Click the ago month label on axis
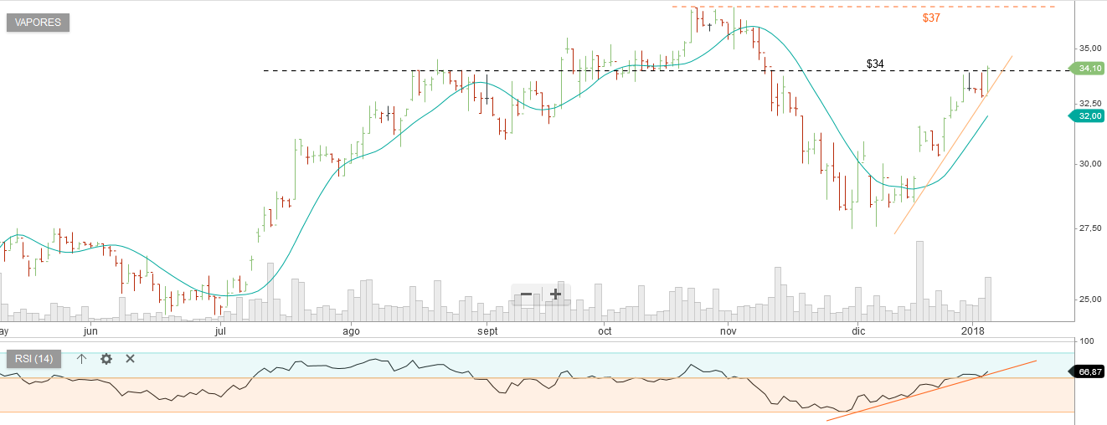 [x=351, y=331]
